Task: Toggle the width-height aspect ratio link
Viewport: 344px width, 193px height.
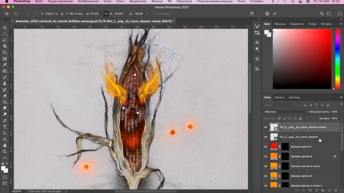Action: pos(106,14)
